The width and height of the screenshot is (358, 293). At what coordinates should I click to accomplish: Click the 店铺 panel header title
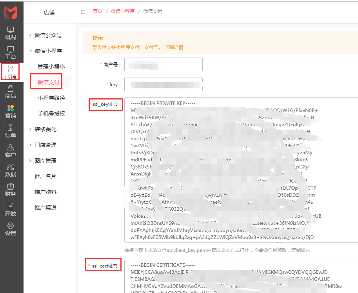point(49,13)
